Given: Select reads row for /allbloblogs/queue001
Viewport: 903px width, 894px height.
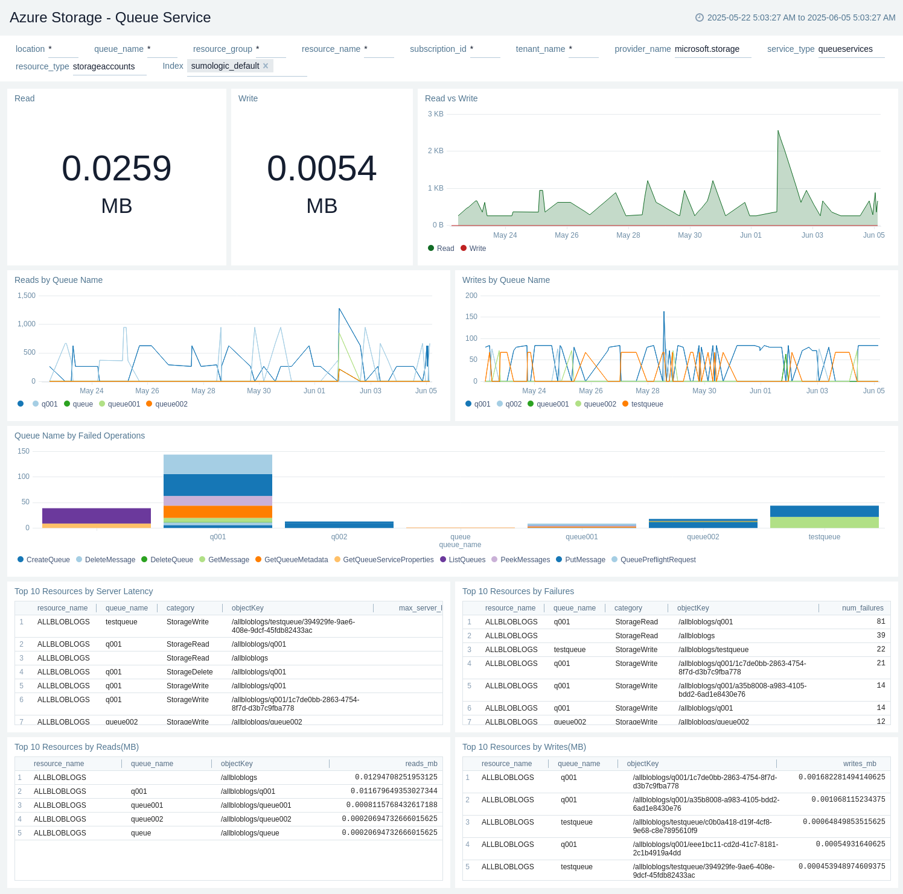Looking at the screenshot, I should 229,805.
